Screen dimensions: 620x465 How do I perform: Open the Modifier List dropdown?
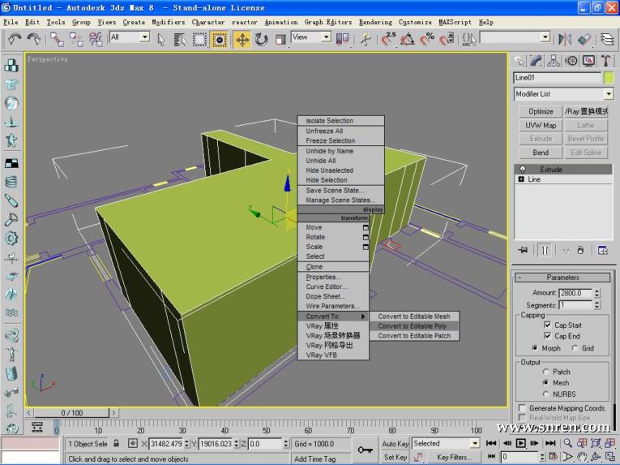[609, 94]
